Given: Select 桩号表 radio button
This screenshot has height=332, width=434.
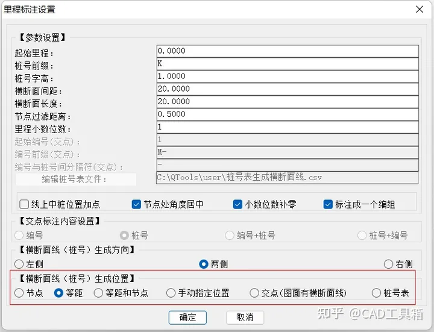Looking at the screenshot, I should click(x=376, y=293).
